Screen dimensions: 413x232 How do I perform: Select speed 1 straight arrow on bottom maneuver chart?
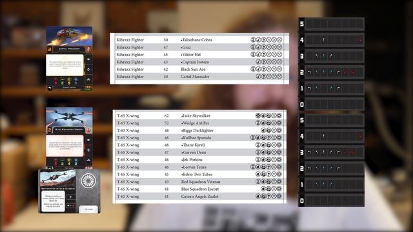pos(324,184)
